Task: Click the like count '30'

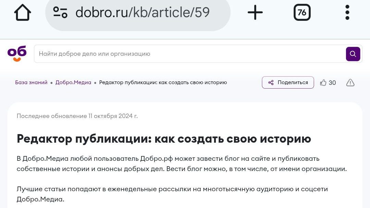Action: point(332,83)
